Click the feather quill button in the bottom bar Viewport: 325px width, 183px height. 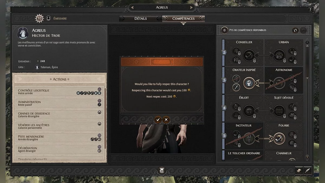pos(307,170)
